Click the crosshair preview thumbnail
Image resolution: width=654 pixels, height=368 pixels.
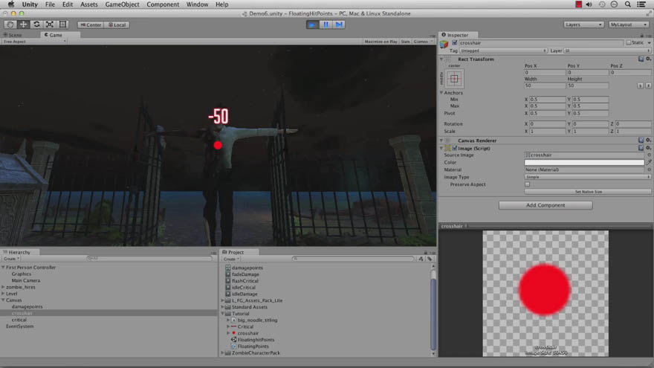(545, 294)
